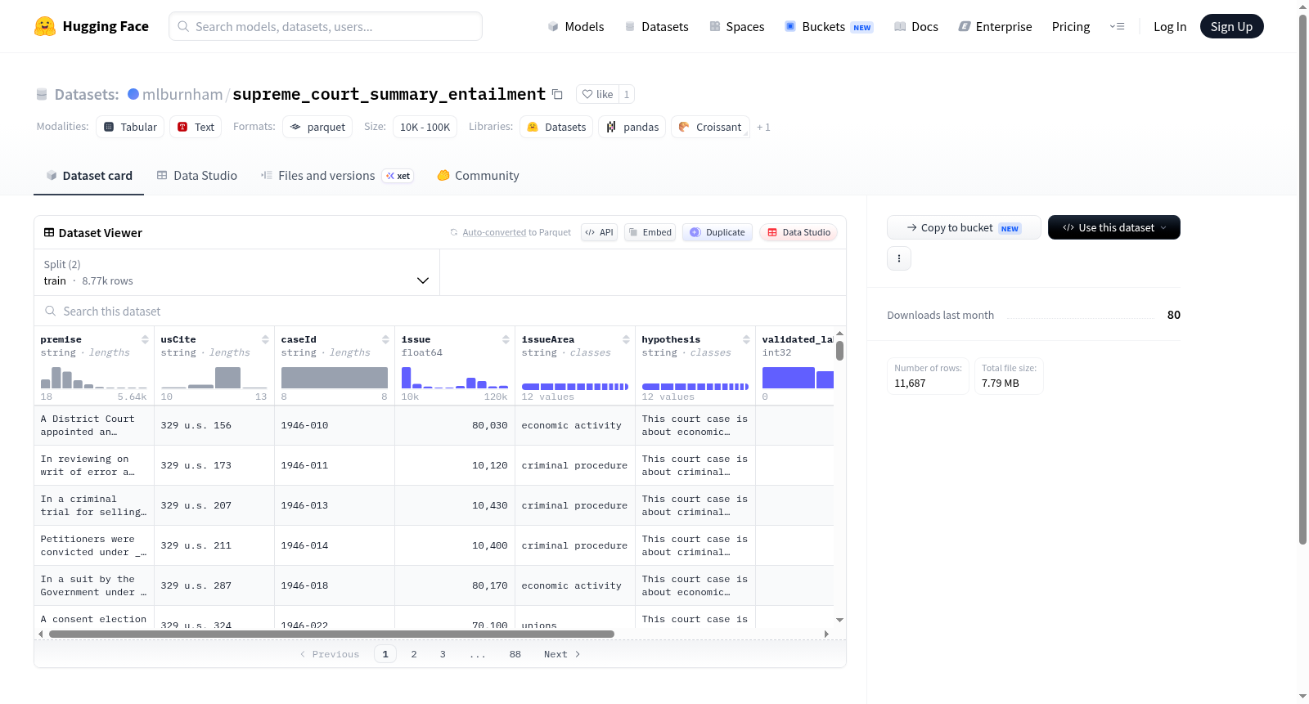Click the heart like button
This screenshot has width=1309, height=704.
[x=597, y=94]
